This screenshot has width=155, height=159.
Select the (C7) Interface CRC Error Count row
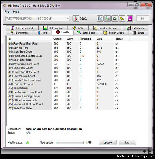(78, 104)
